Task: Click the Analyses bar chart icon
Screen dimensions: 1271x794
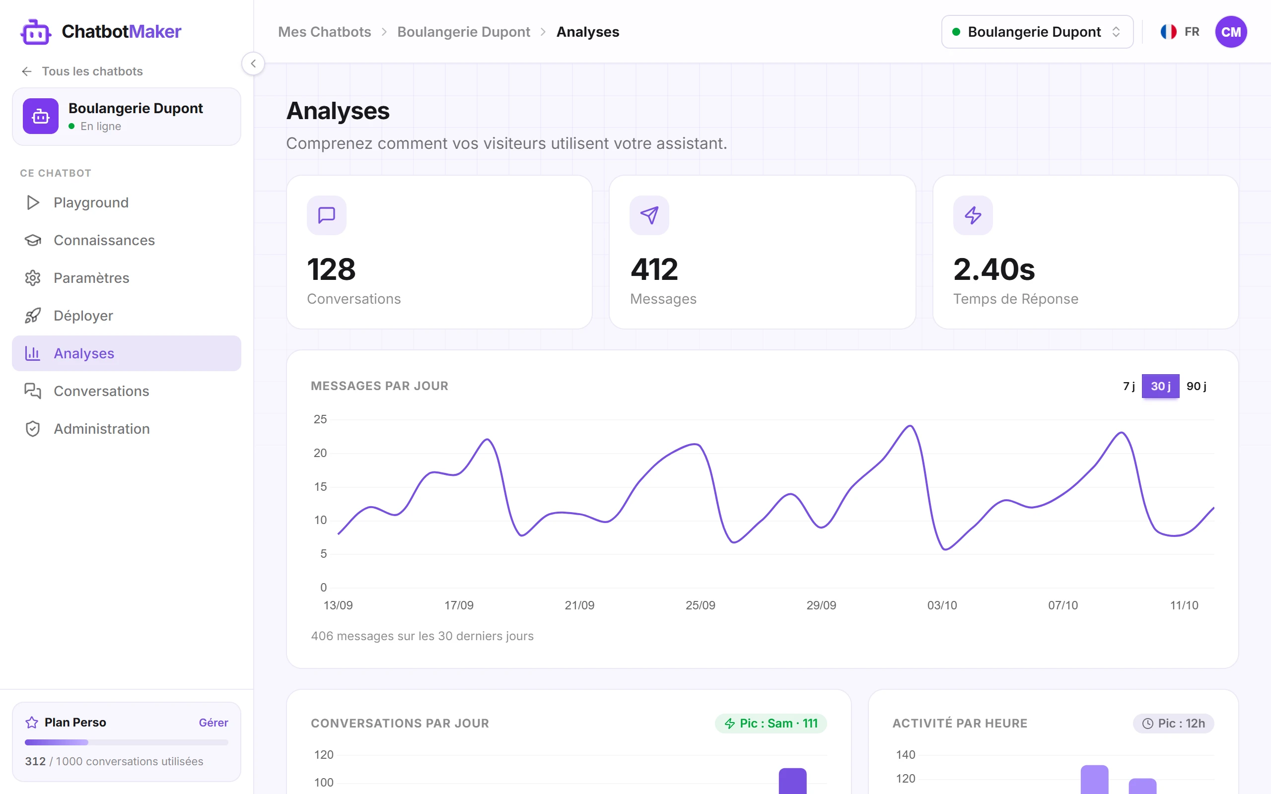Action: click(33, 353)
